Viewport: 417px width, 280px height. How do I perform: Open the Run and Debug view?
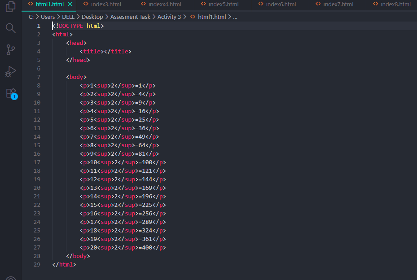pyautogui.click(x=11, y=71)
